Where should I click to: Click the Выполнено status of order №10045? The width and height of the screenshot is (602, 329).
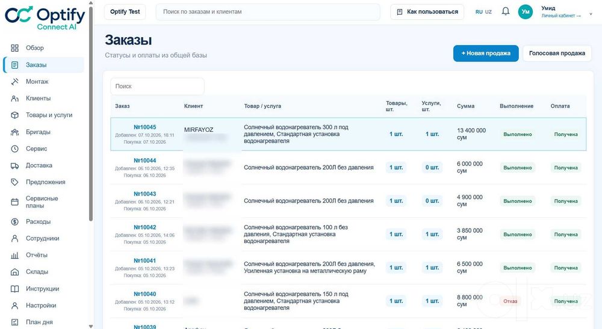[x=518, y=134]
